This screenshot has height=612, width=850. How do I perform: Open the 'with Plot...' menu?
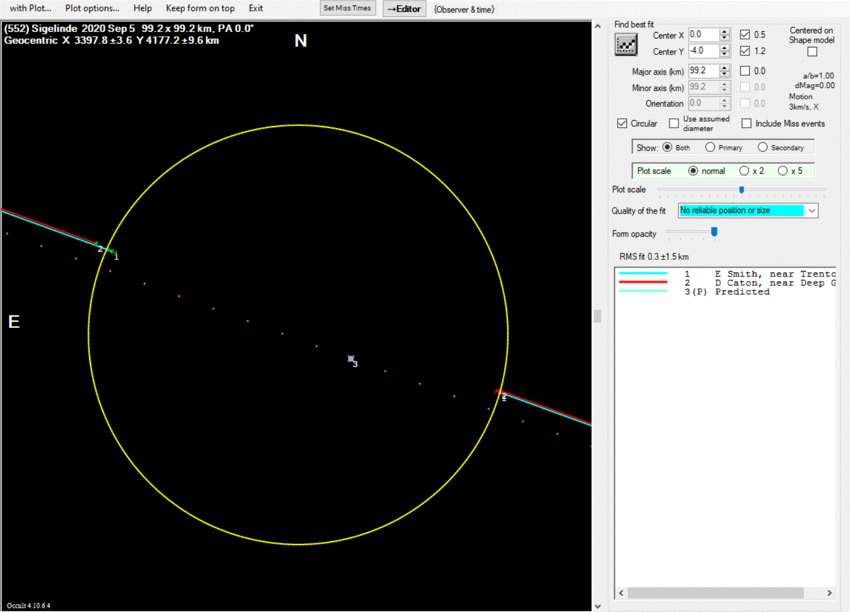[x=31, y=8]
